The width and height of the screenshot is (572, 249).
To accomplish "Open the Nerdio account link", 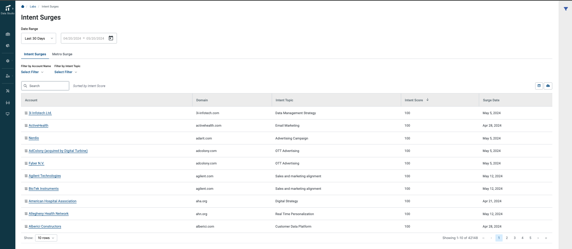I will click(34, 138).
